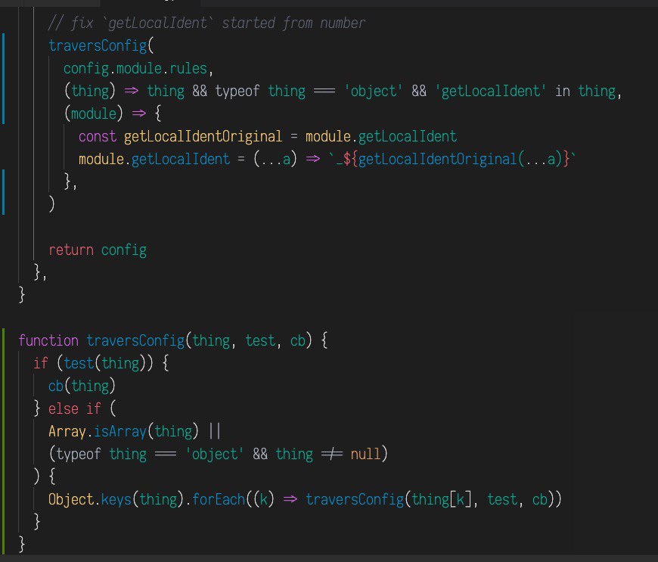
Task: Click the comment about fixing getLocalIdent
Action: (x=206, y=23)
